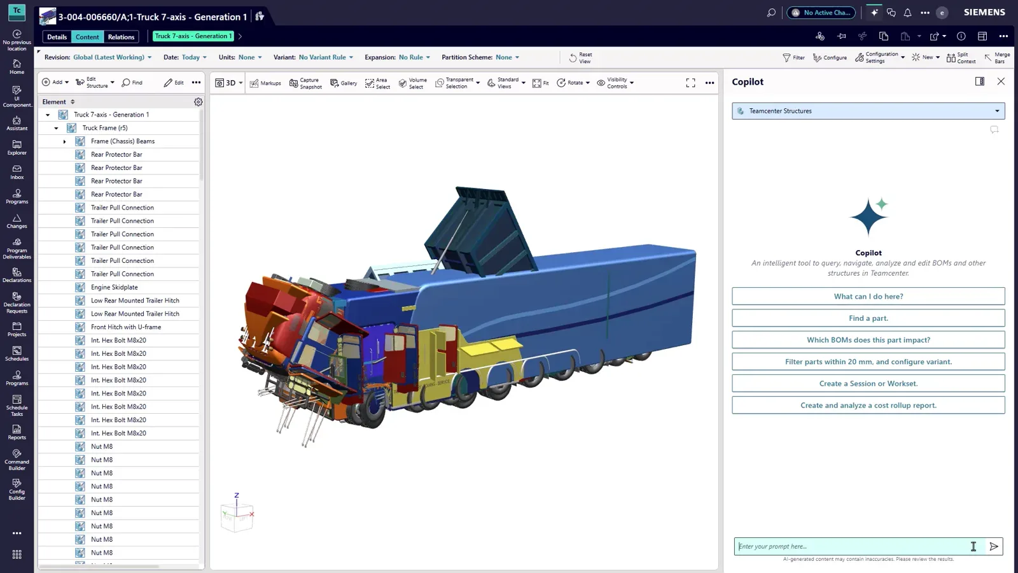This screenshot has width=1018, height=573.
Task: Open element table settings gear
Action: 199,102
